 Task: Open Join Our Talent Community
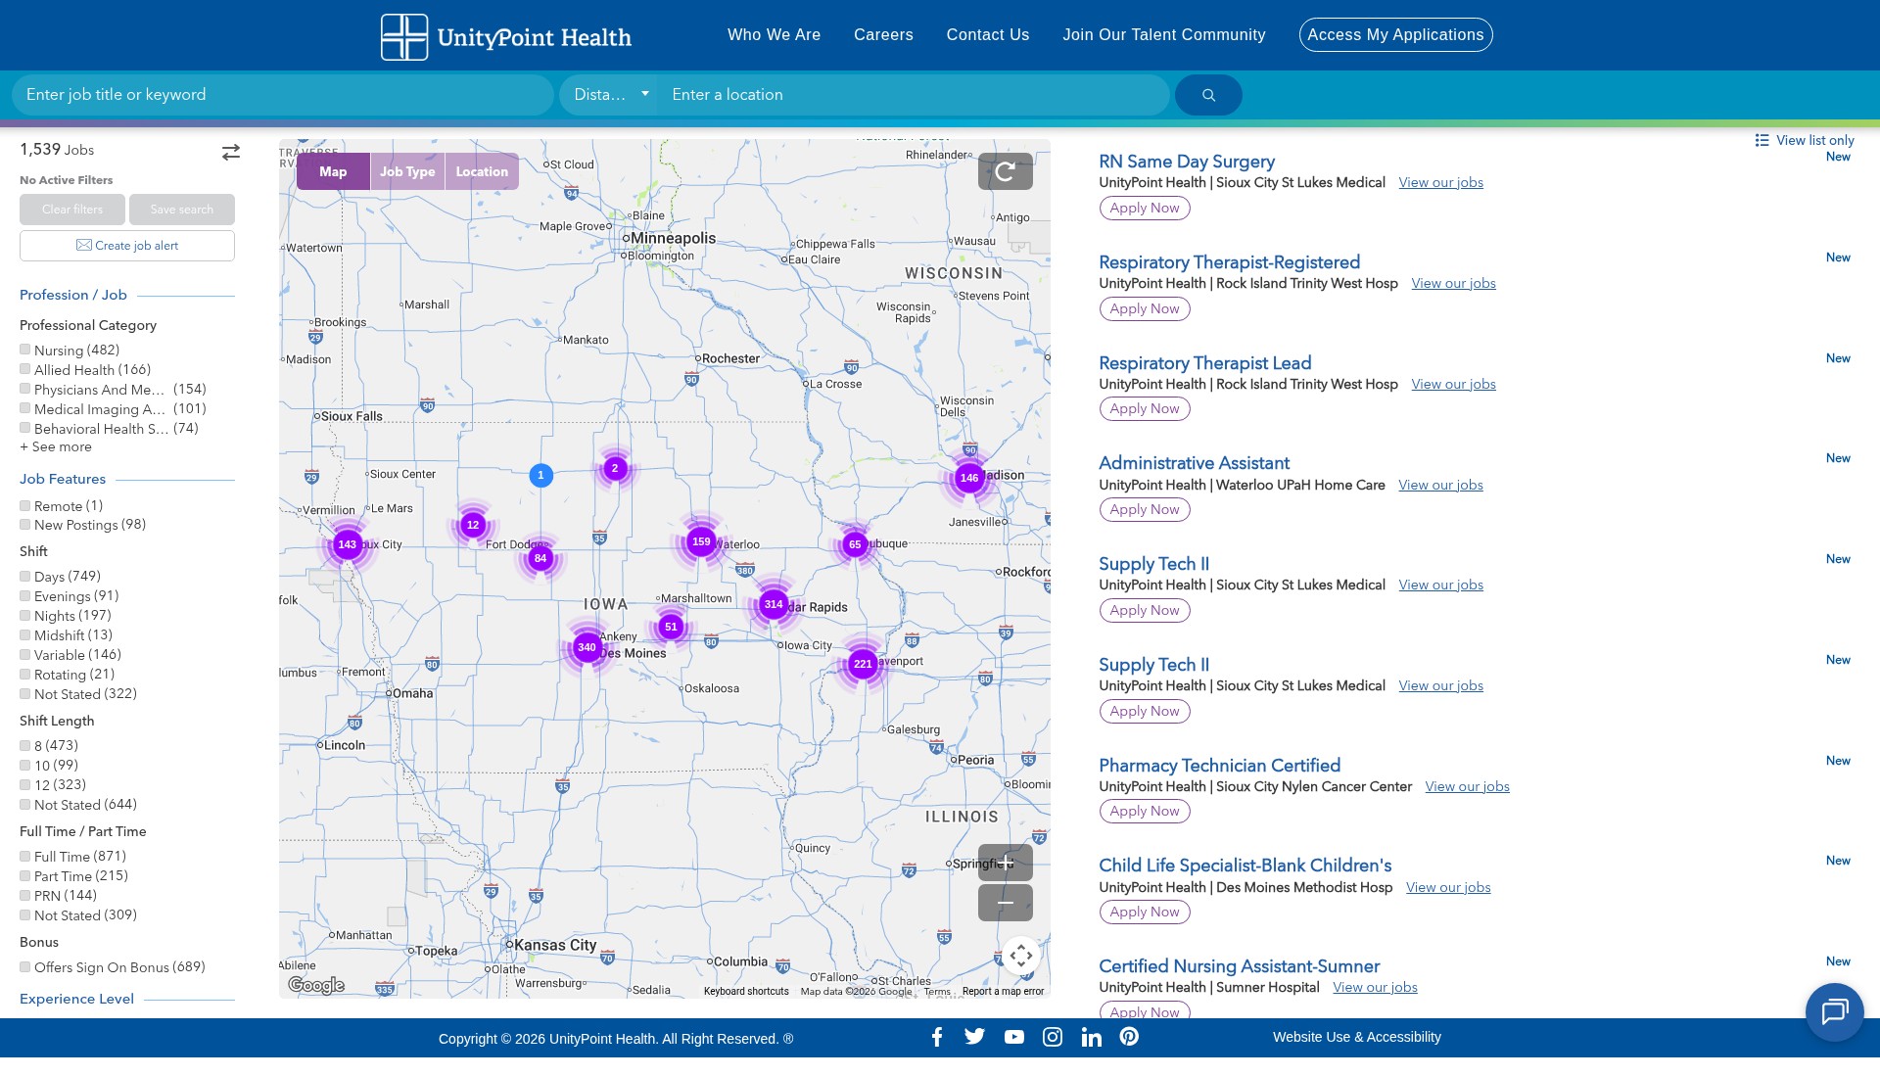coord(1164,35)
